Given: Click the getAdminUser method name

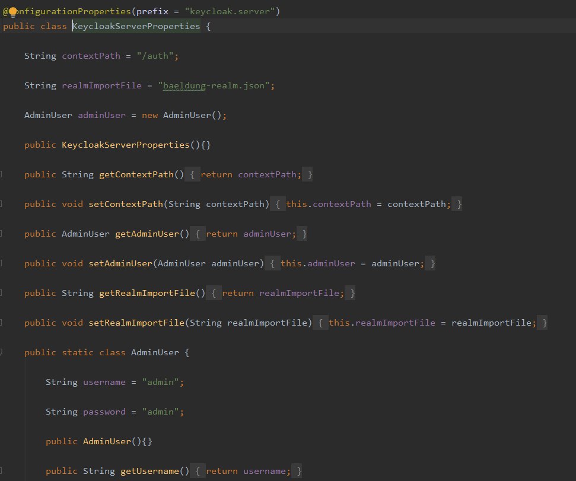Looking at the screenshot, I should click(x=147, y=234).
